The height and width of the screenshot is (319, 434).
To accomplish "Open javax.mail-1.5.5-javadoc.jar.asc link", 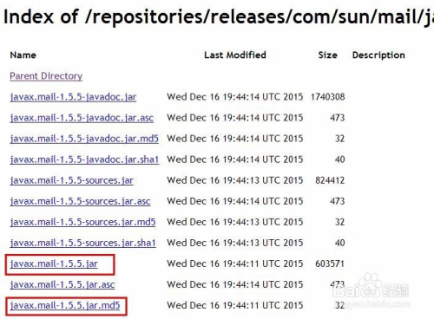I will coord(82,118).
